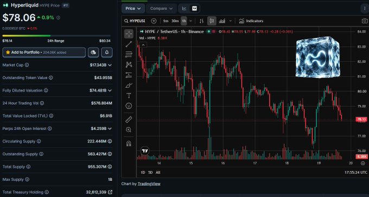
Task: Click the #11 rank badge
Action: point(66,5)
